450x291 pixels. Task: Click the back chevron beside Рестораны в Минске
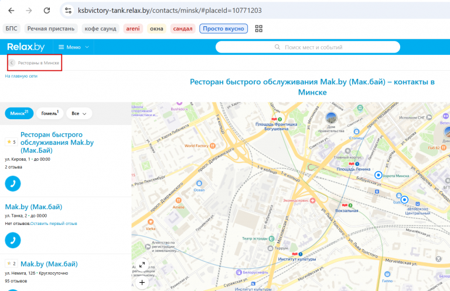click(x=12, y=63)
